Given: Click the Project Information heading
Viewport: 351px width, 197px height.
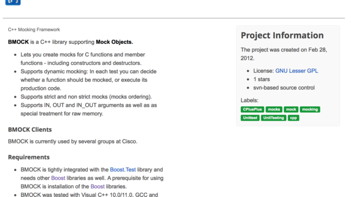Looking at the screenshot, I should click(282, 35).
